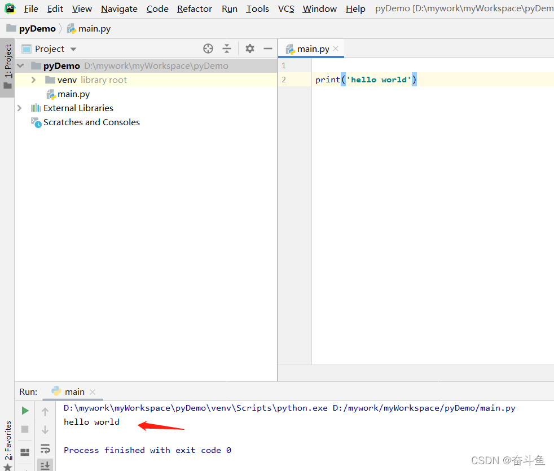Close the main Run tab
This screenshot has height=471, width=554.
point(93,391)
